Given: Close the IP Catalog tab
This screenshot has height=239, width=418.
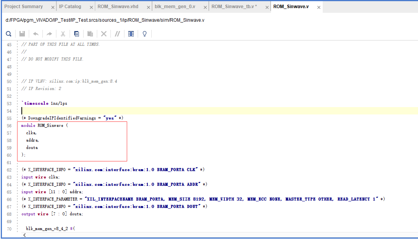Looking at the screenshot, I should pyautogui.click(x=91, y=7).
